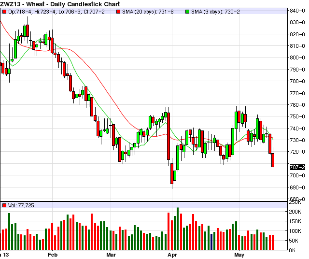Image resolution: width=309 pixels, height=259 pixels.
Task: Click the Apr date axis label
Action: [172, 255]
